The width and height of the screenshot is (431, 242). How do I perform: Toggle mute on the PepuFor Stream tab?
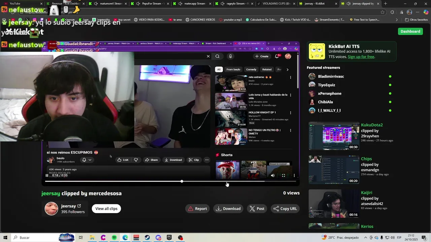[x=138, y=3]
